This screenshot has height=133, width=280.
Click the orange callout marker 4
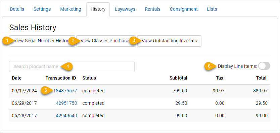(67, 66)
